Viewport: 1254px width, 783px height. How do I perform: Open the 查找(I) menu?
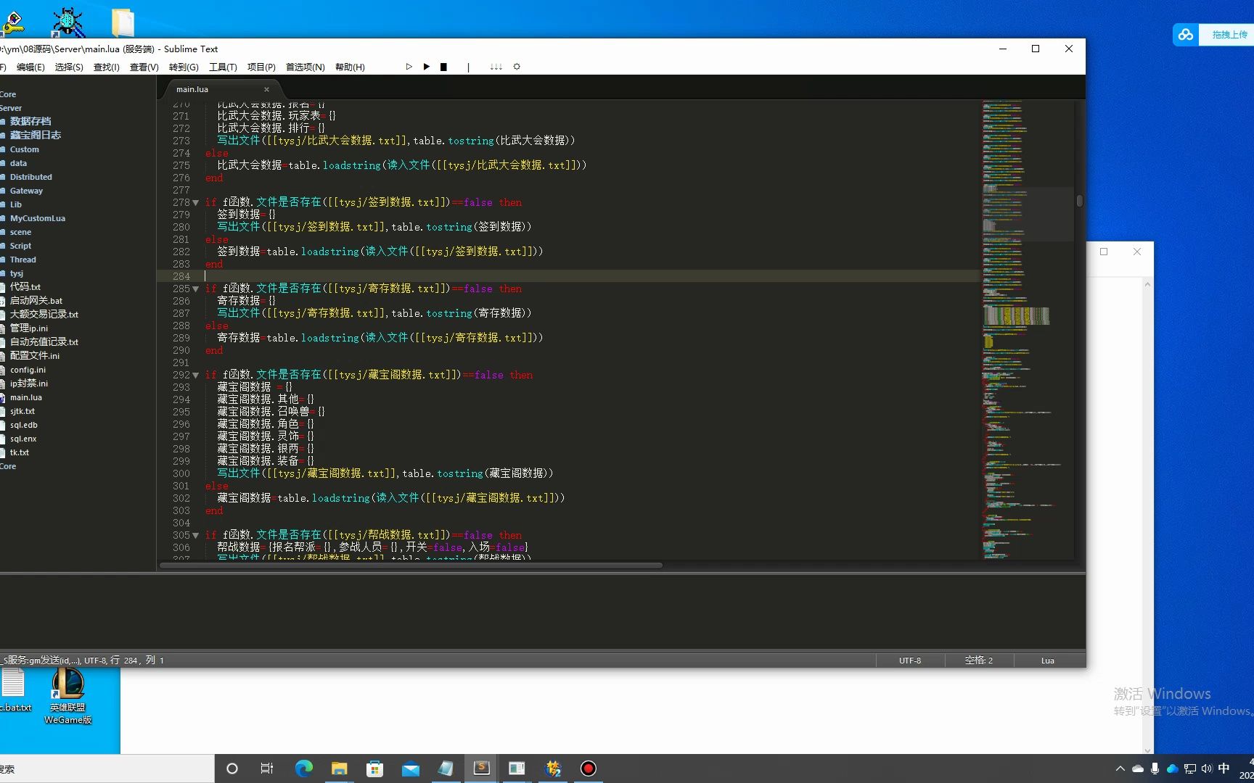[x=107, y=67]
